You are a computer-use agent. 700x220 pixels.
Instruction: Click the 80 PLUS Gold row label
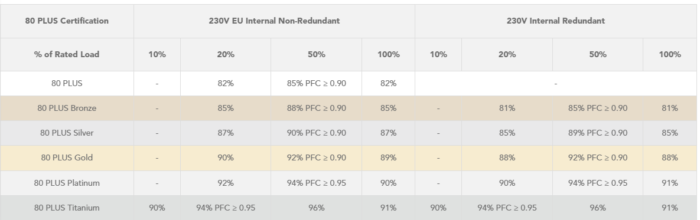(x=67, y=157)
